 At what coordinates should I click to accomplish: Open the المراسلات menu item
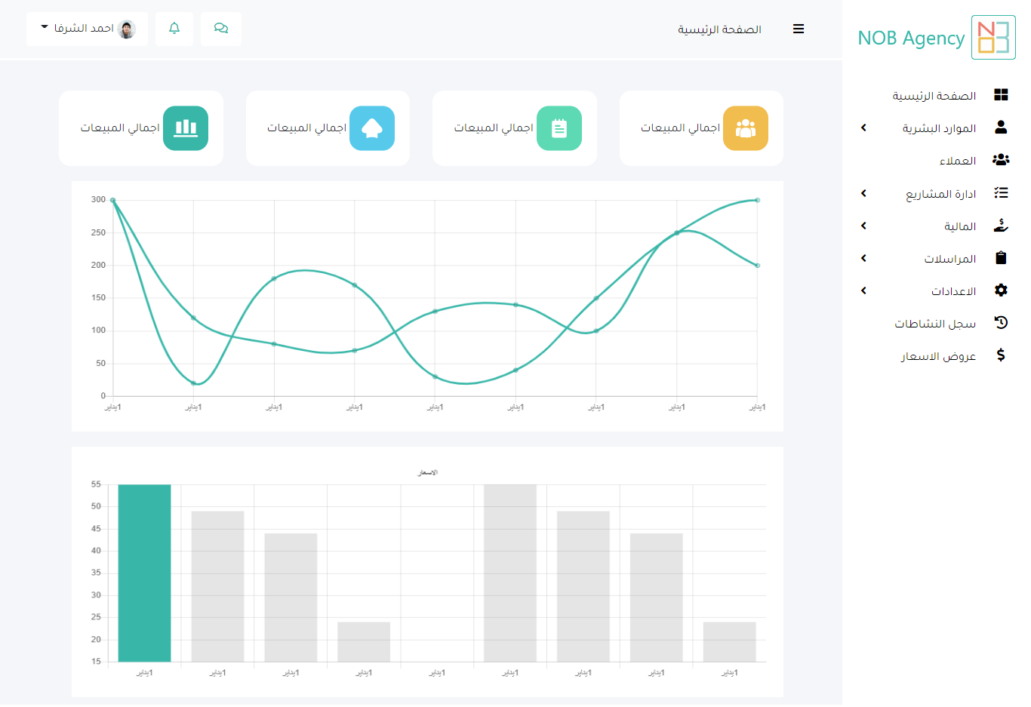click(949, 259)
